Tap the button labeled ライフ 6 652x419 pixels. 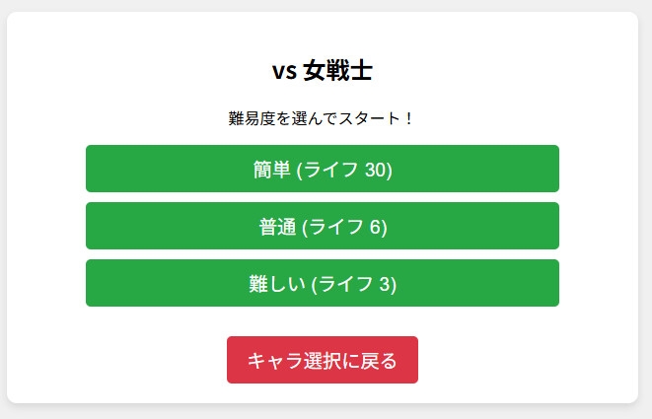[x=323, y=226]
